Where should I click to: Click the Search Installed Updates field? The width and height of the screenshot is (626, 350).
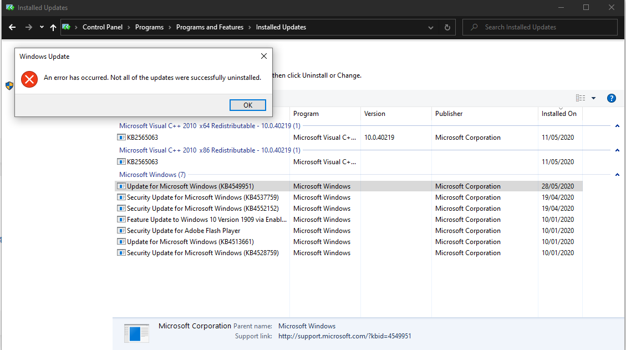coord(540,27)
